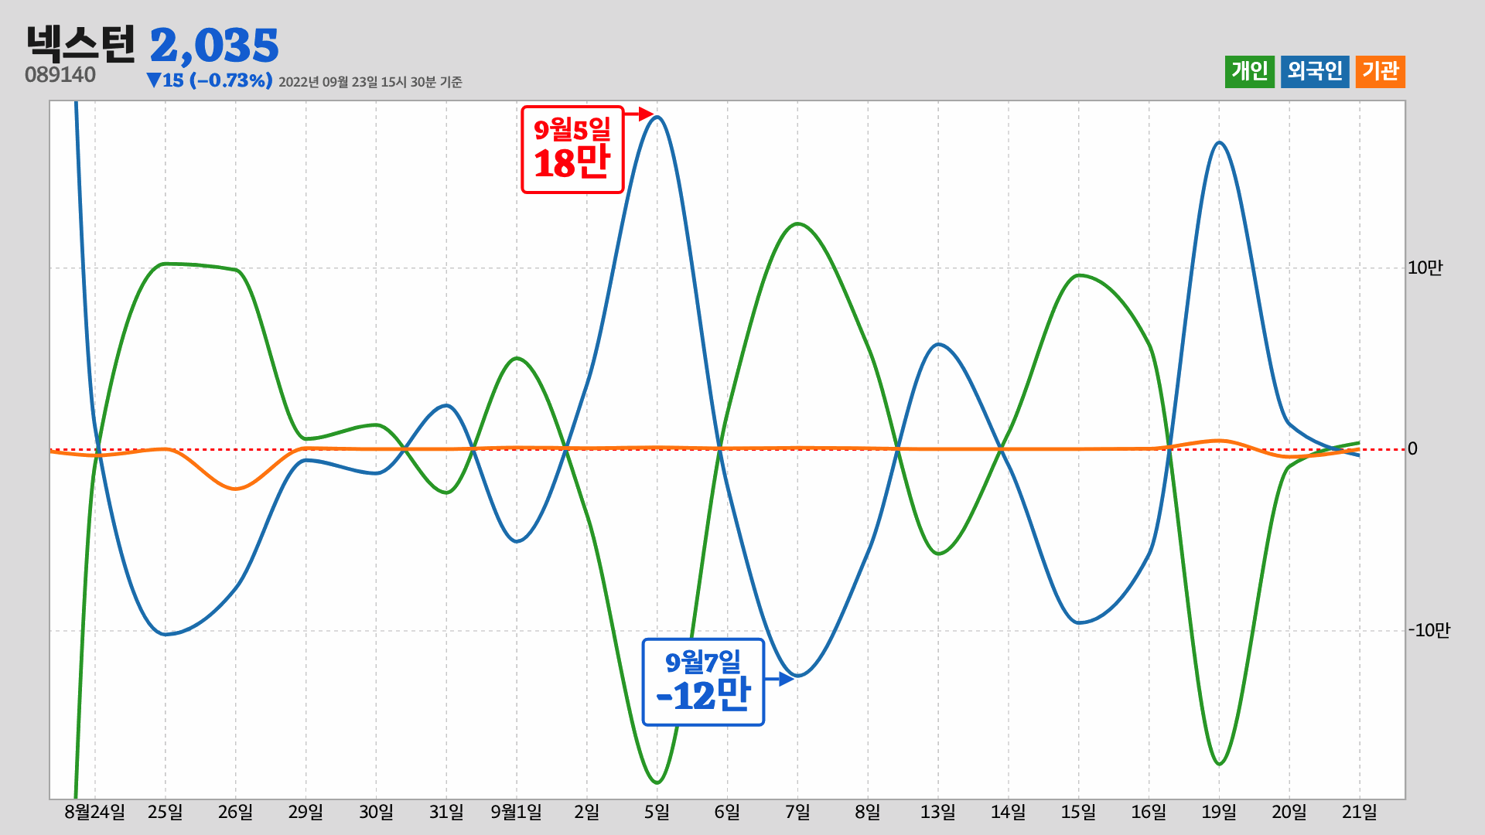Click the blue 9월7일 -12만 annotation box
This screenshot has height=835, width=1485.
click(x=703, y=682)
